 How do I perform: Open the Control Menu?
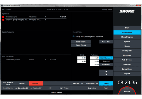tap(127, 69)
